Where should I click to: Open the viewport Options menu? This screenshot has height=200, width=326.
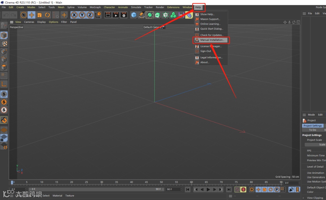click(53, 22)
